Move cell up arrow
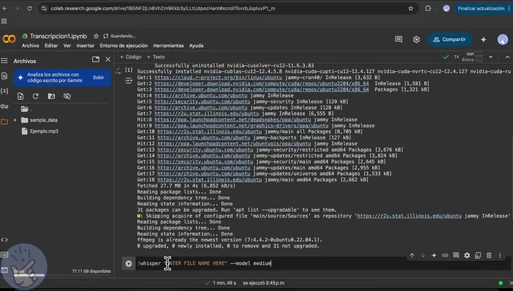 pos(412,255)
